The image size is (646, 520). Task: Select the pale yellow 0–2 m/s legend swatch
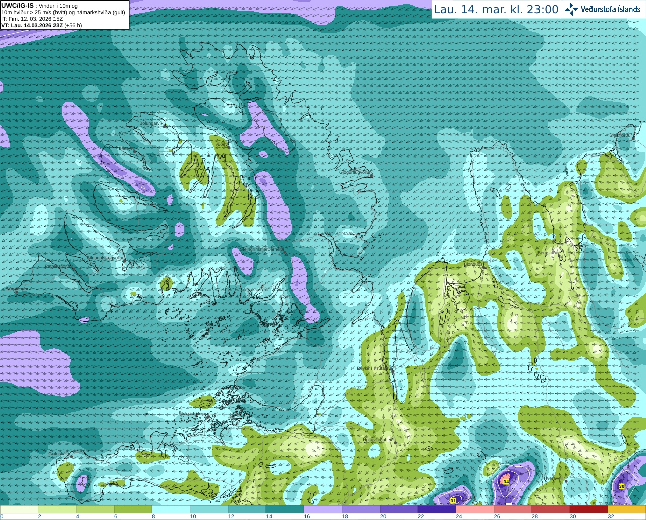click(x=19, y=509)
